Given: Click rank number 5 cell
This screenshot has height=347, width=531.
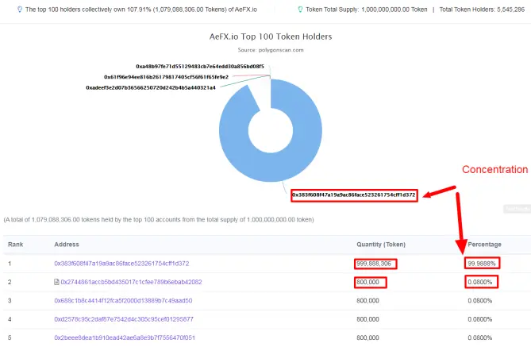Looking at the screenshot, I should pos(10,337).
